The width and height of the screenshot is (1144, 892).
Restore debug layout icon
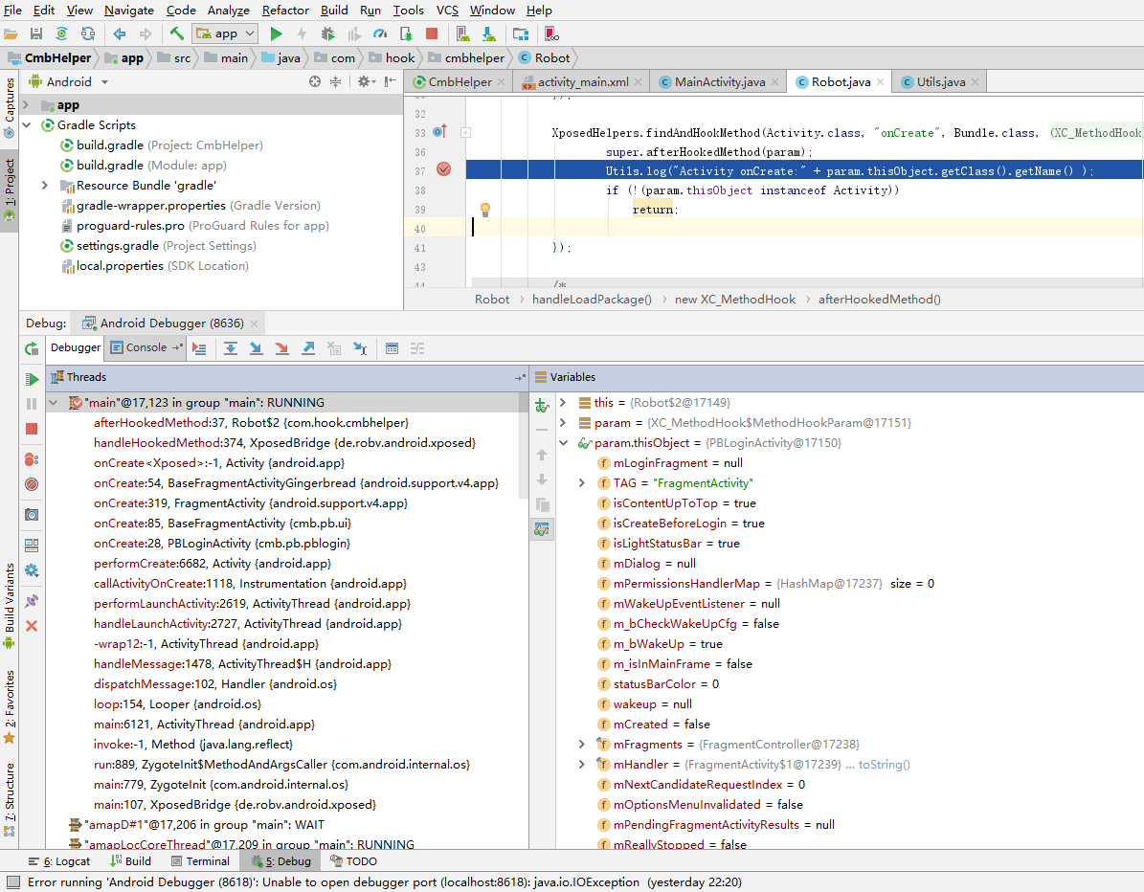32,545
